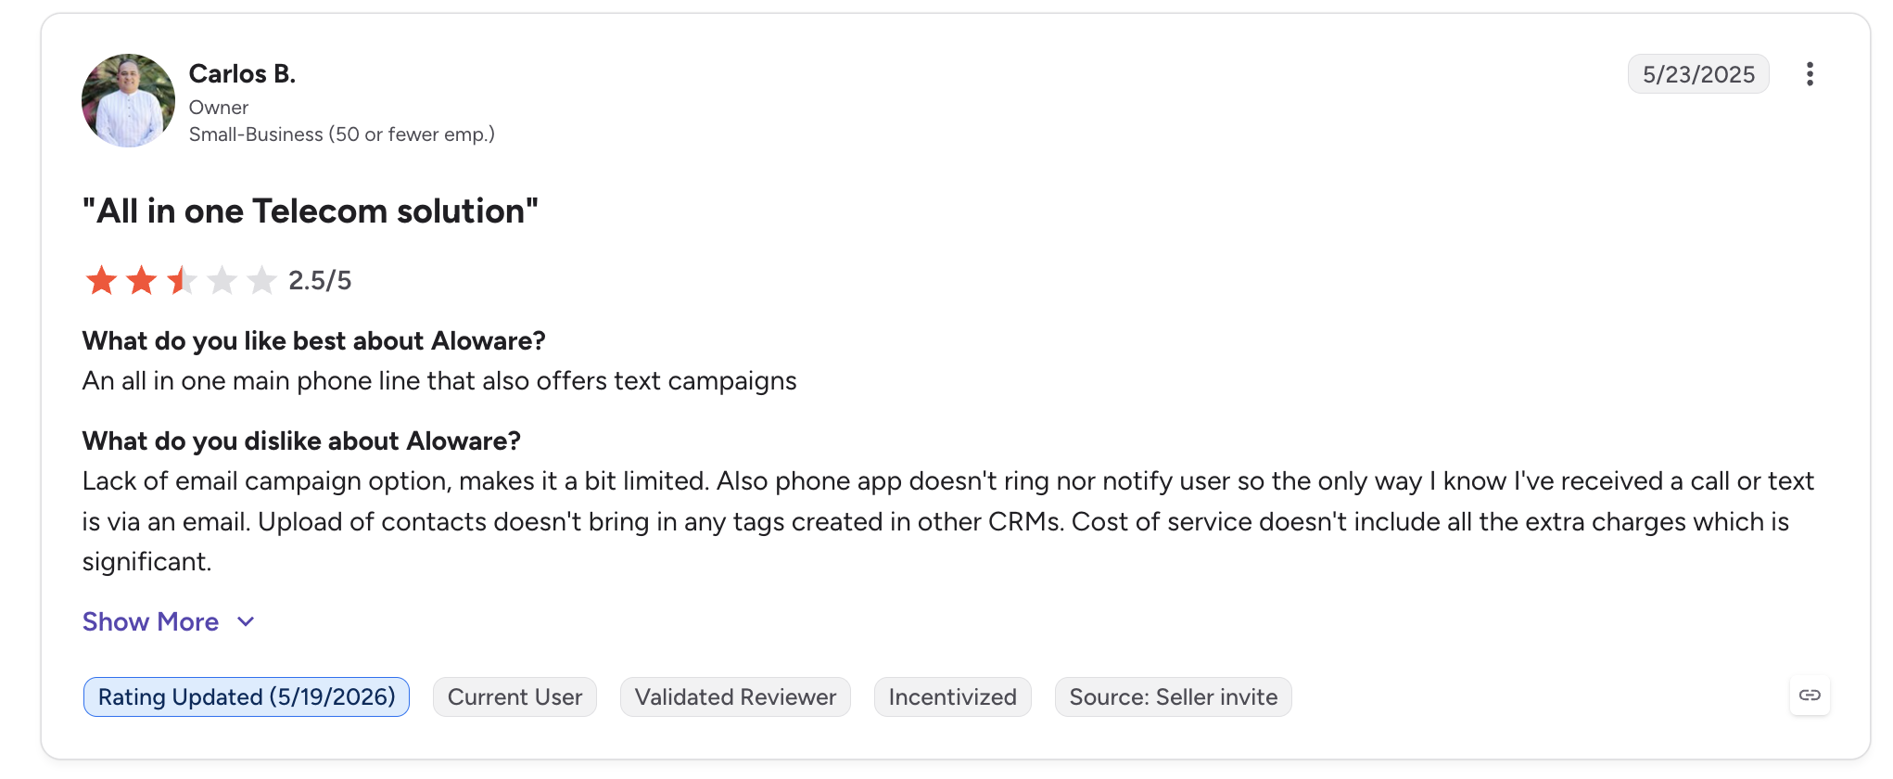The width and height of the screenshot is (1893, 779).
Task: Open the three-dot review options menu
Action: point(1809,74)
